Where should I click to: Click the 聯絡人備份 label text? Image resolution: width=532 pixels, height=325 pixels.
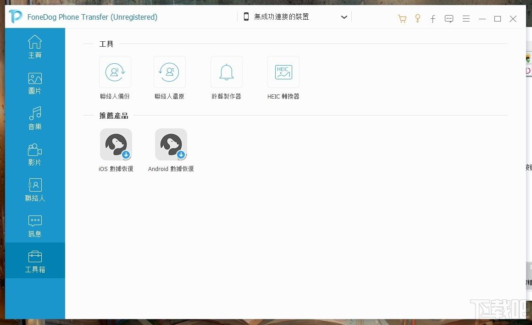115,96
